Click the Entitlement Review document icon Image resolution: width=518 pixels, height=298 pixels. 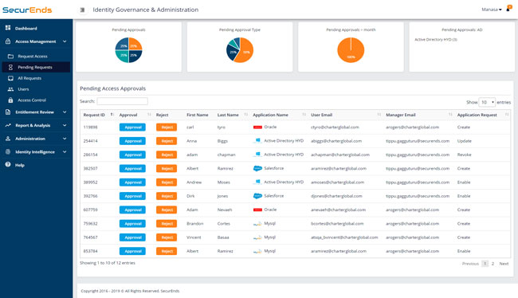[x=8, y=112]
